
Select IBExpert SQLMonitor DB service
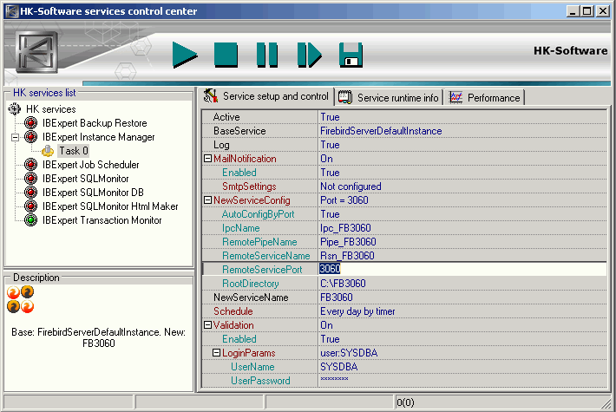coord(93,193)
